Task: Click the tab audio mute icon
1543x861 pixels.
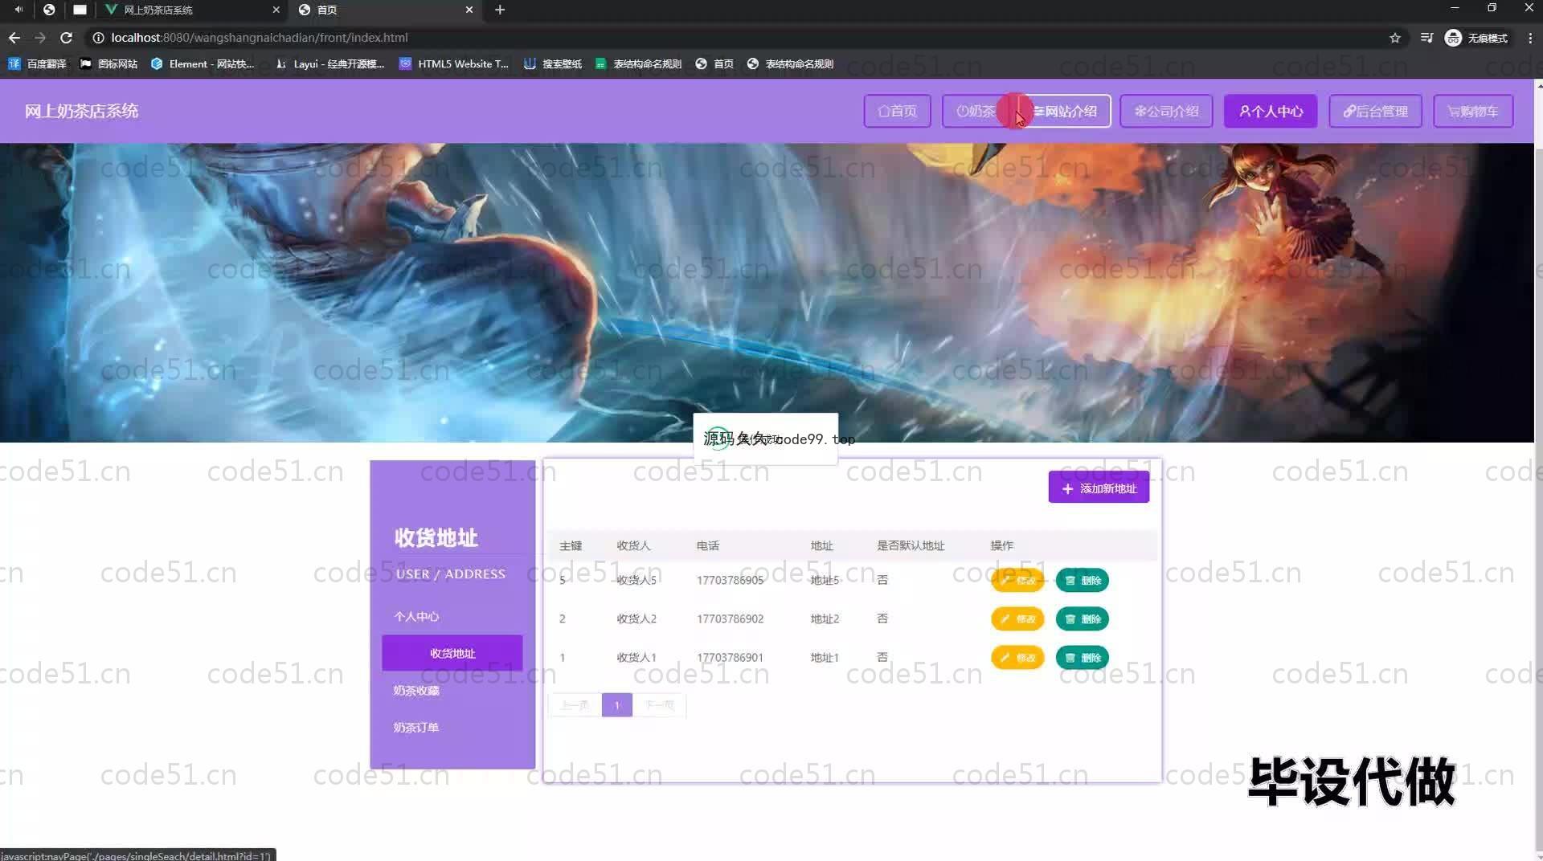Action: (18, 10)
